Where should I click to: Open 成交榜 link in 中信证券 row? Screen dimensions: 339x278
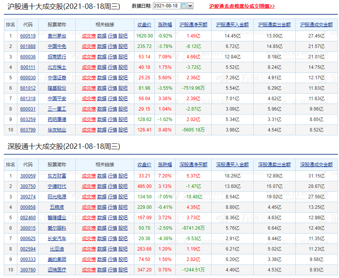(x=89, y=78)
